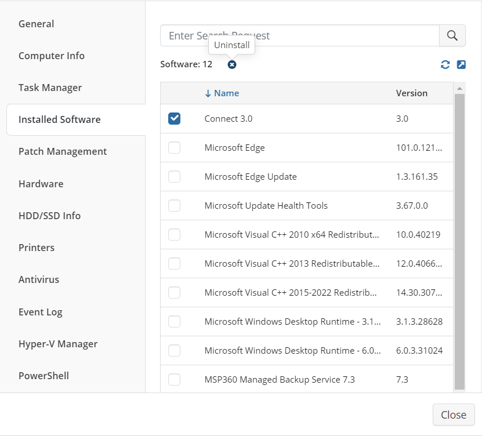This screenshot has height=436, width=482.
Task: Open HDD/SSD Info tab
Action: pos(49,216)
